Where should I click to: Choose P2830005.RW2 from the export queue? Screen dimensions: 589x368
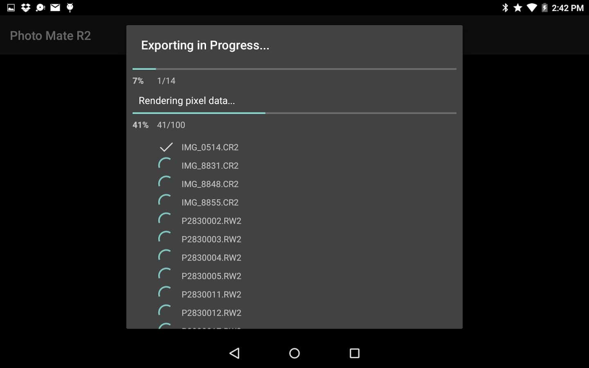[211, 276]
